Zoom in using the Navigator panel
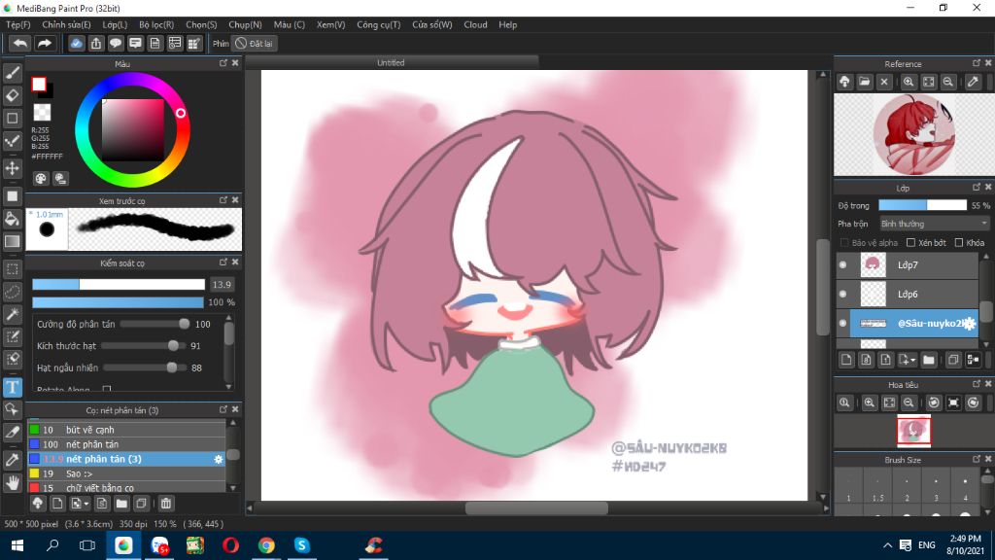Viewport: 995px width, 560px height. click(x=870, y=402)
